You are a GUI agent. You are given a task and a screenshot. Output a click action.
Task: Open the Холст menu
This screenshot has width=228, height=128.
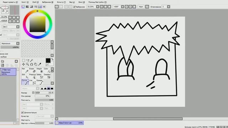[25, 2]
